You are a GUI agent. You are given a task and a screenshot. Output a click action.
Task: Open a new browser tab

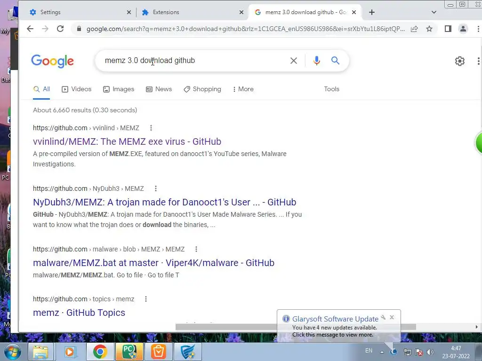(372, 12)
